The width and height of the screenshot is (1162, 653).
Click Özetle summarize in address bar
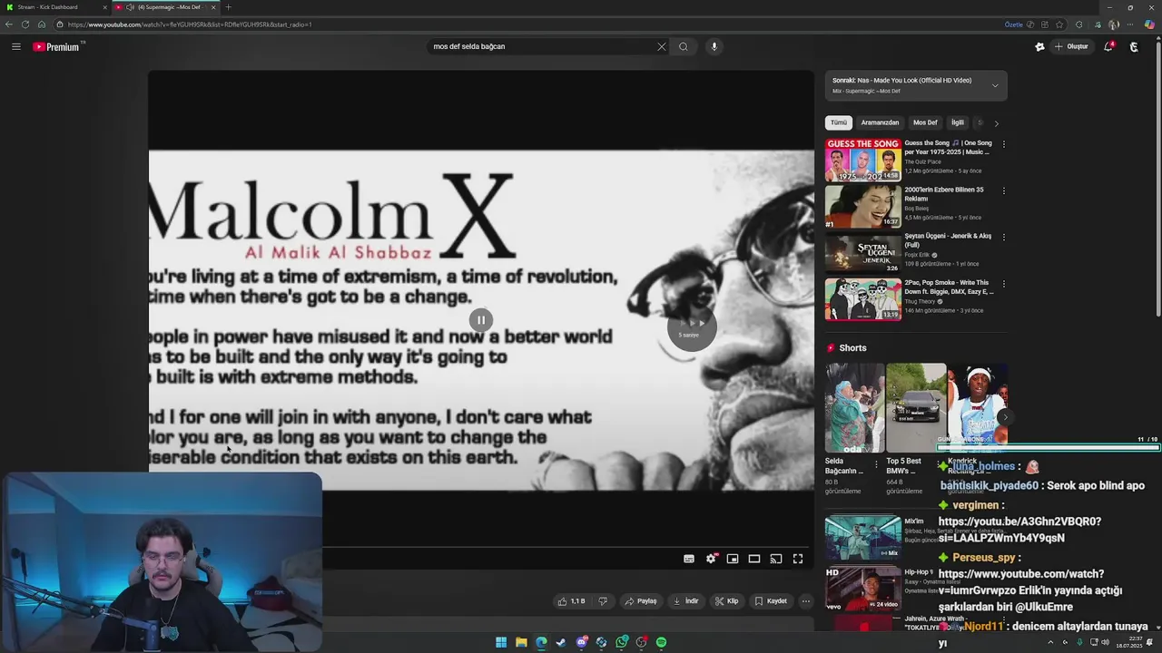click(x=1013, y=24)
